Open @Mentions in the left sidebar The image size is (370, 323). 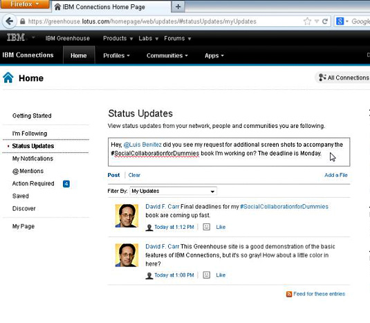(x=28, y=171)
